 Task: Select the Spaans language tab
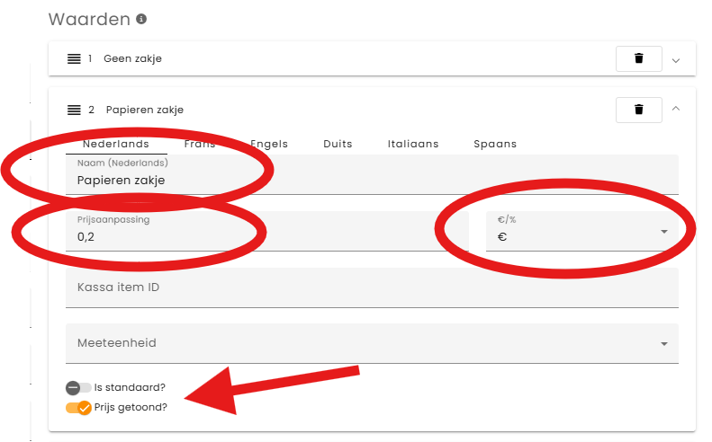(495, 144)
